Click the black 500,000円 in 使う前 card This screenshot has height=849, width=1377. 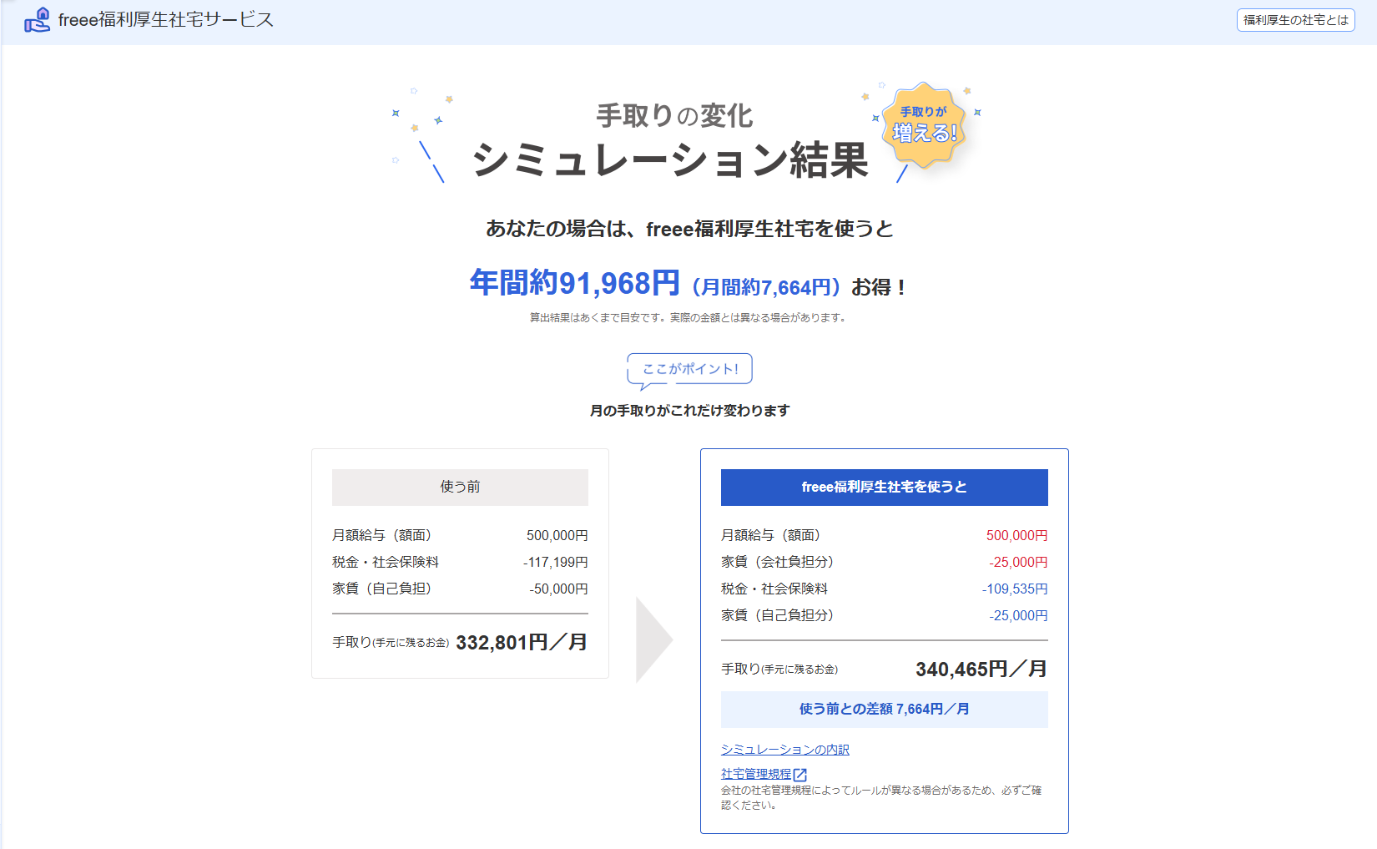pos(557,536)
